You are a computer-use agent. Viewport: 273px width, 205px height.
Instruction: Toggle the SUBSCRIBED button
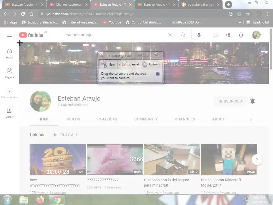[x=230, y=101]
